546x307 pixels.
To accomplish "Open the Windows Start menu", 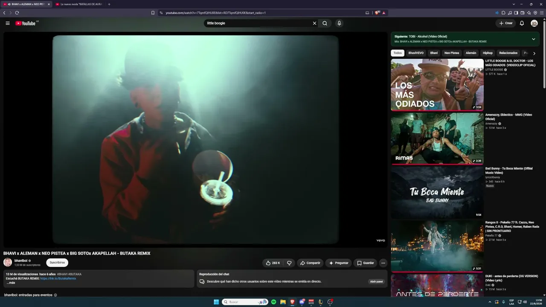I will 216,302.
